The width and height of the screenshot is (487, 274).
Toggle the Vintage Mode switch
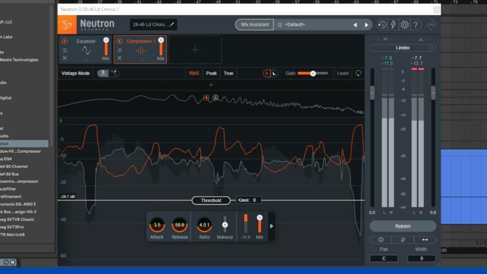point(109,73)
